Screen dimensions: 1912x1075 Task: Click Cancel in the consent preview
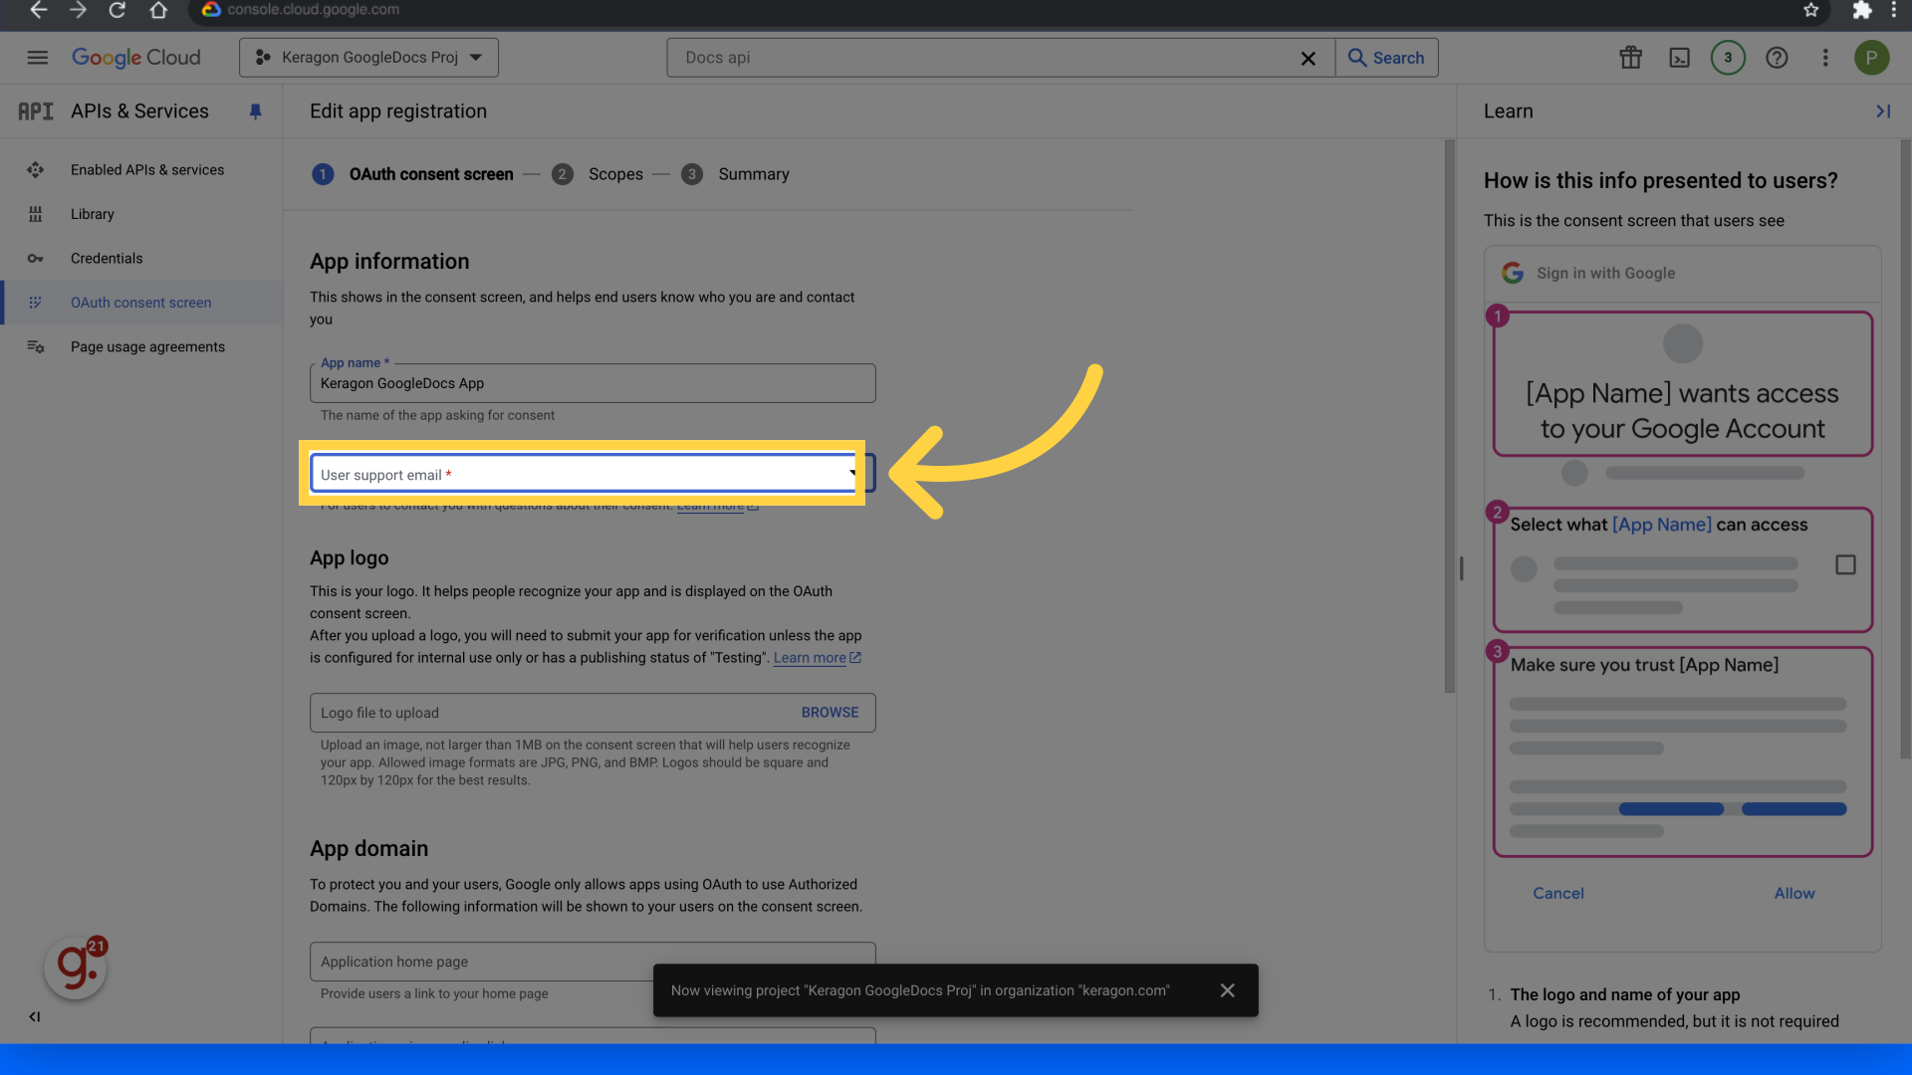click(x=1558, y=894)
